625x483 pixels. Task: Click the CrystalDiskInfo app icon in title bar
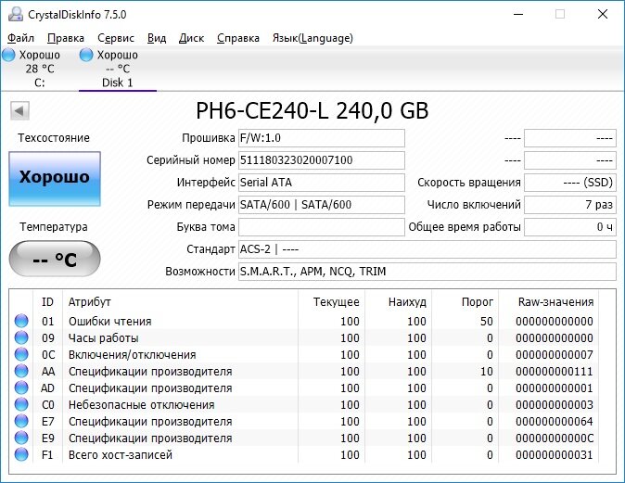16,14
